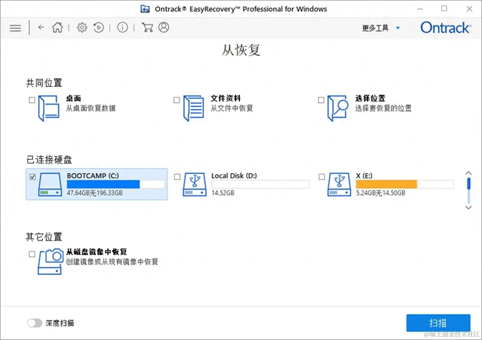Maximize the EasyRecovery window
Image resolution: width=482 pixels, height=340 pixels.
444,8
